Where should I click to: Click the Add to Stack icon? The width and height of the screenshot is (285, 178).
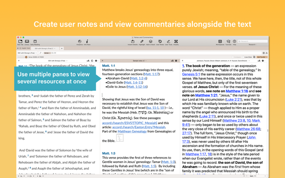(x=151, y=42)
